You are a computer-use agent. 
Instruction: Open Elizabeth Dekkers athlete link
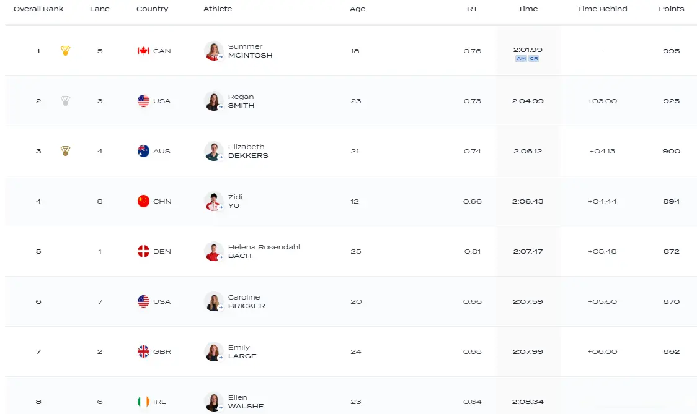coord(247,151)
